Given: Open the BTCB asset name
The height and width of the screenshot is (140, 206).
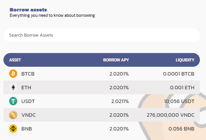Looking at the screenshot, I should [x=28, y=74].
